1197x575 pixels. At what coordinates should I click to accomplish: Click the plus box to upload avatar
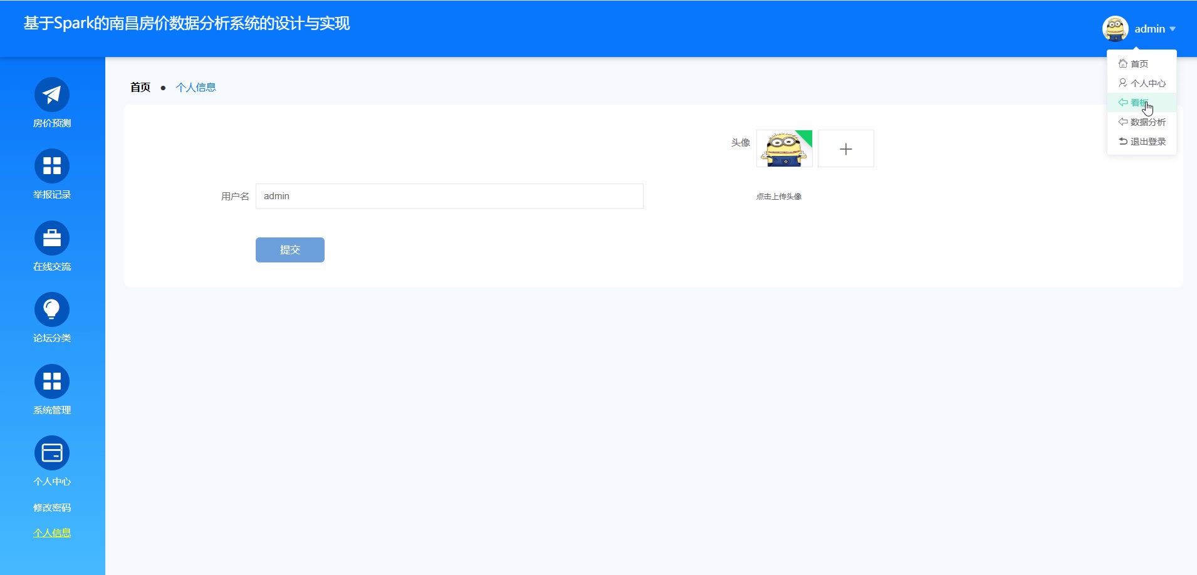click(x=846, y=148)
